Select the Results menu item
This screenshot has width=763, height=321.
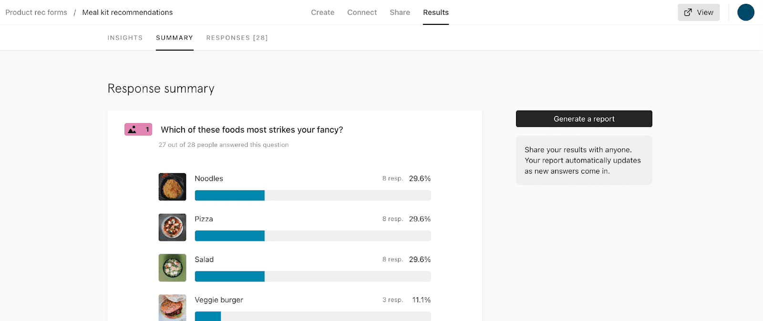pyautogui.click(x=435, y=12)
